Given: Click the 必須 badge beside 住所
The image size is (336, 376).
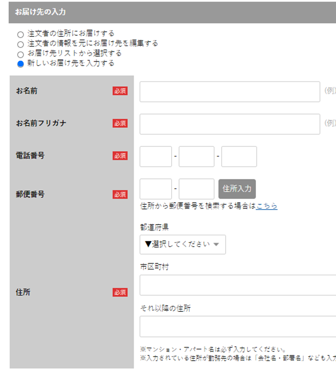Looking at the screenshot, I should tap(120, 292).
